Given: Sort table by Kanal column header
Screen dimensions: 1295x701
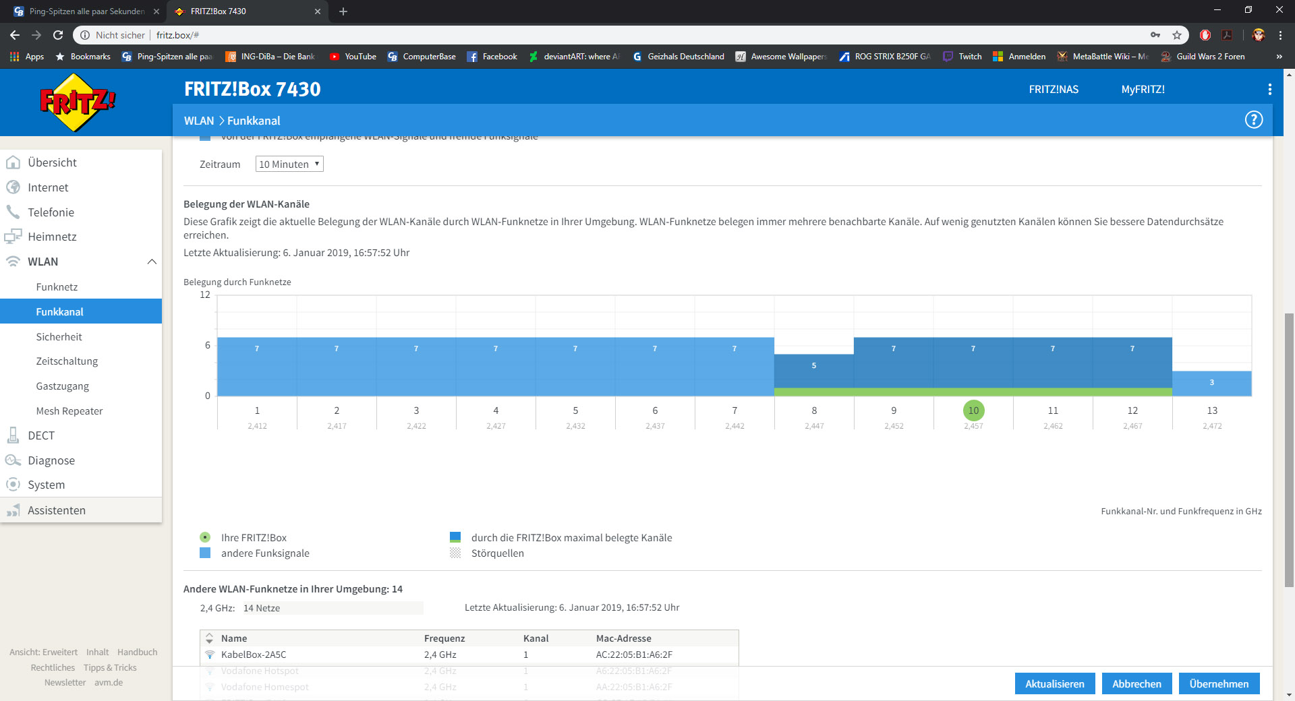Looking at the screenshot, I should pos(536,638).
